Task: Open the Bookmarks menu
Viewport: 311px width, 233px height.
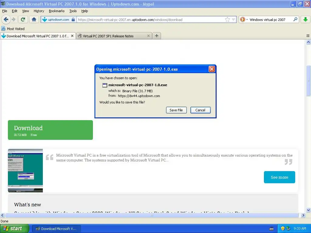Action: tap(56, 11)
